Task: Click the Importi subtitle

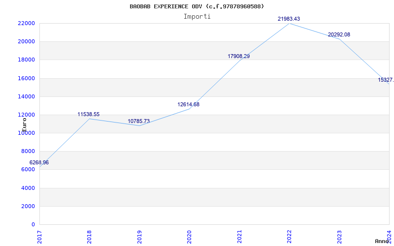Action: coord(197,17)
